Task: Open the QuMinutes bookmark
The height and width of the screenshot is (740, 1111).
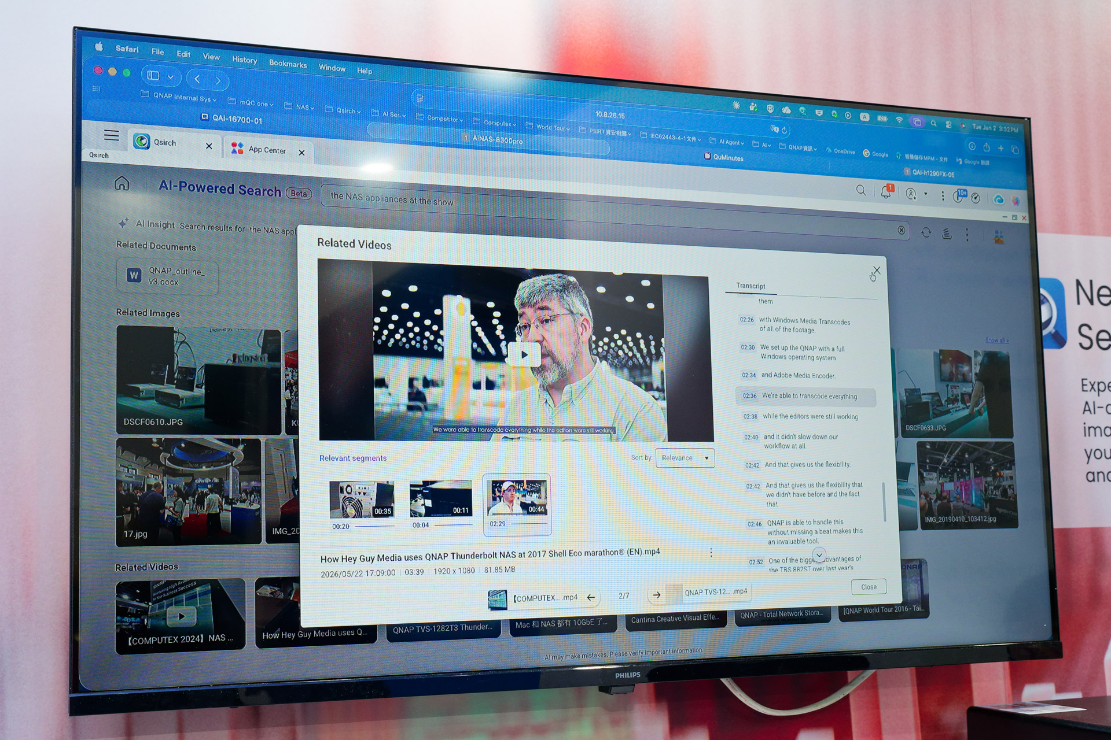Action: (724, 157)
